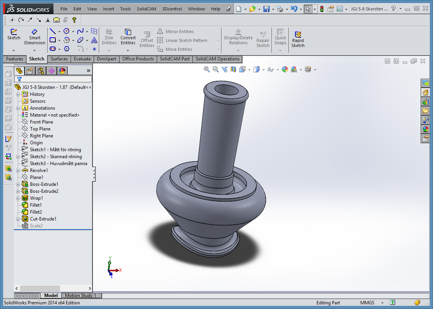Screen dimensions: 433x309
Task: Open the DisplayManager color ball tab
Action: pyautogui.click(x=62, y=71)
